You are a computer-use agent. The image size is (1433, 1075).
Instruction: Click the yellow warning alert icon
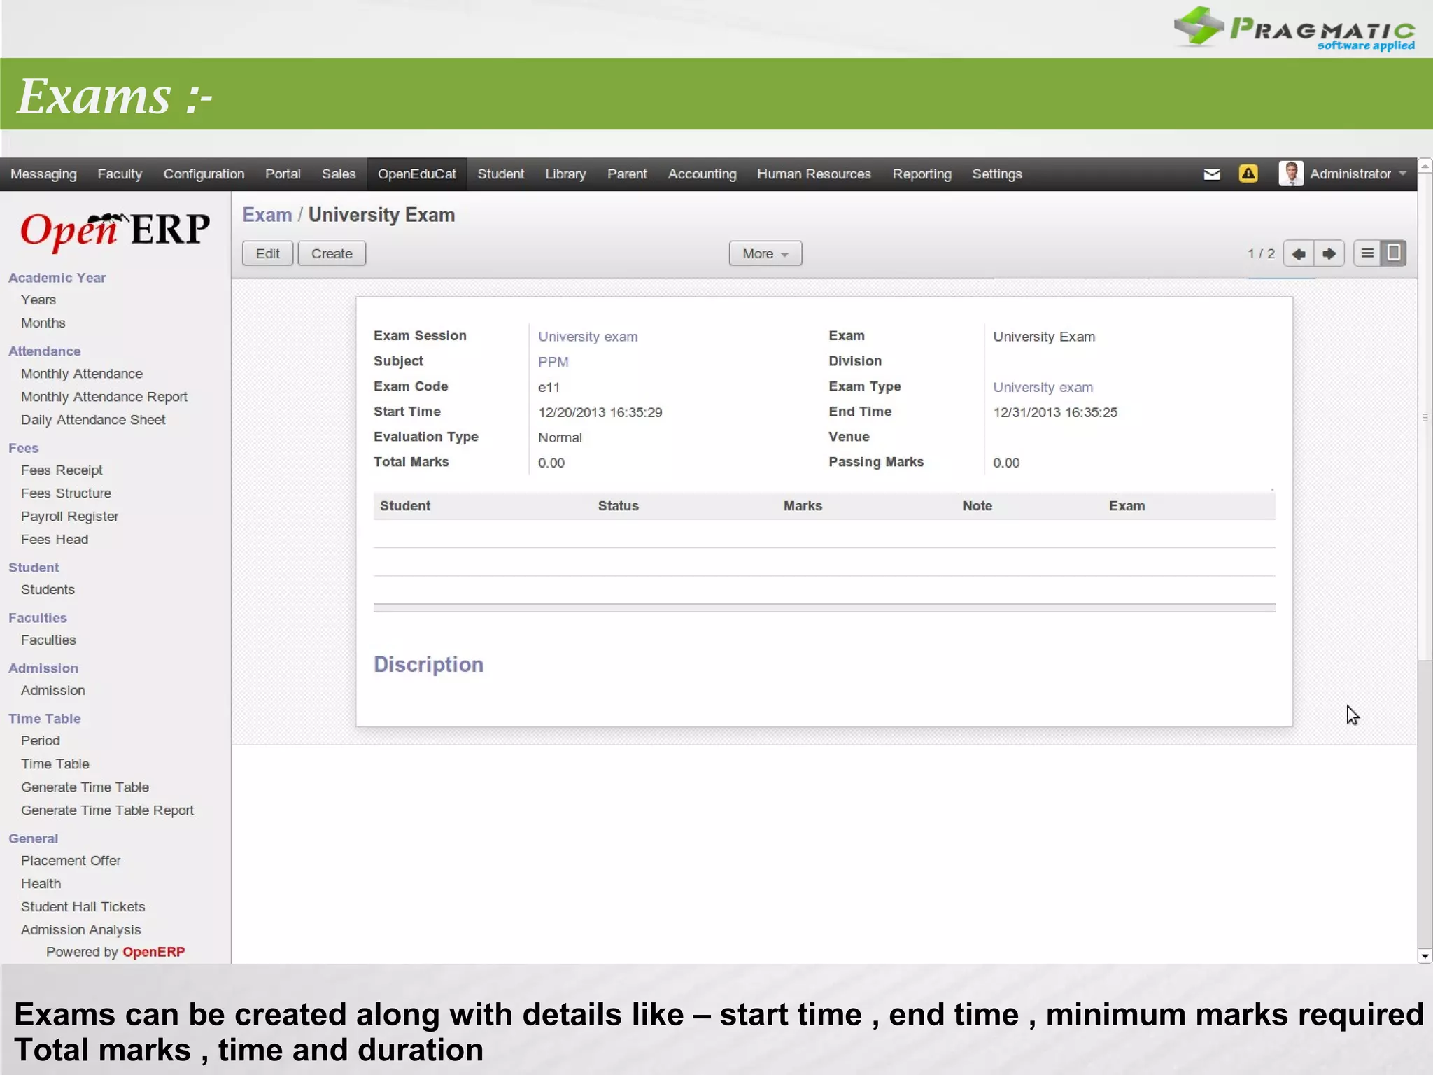point(1248,174)
